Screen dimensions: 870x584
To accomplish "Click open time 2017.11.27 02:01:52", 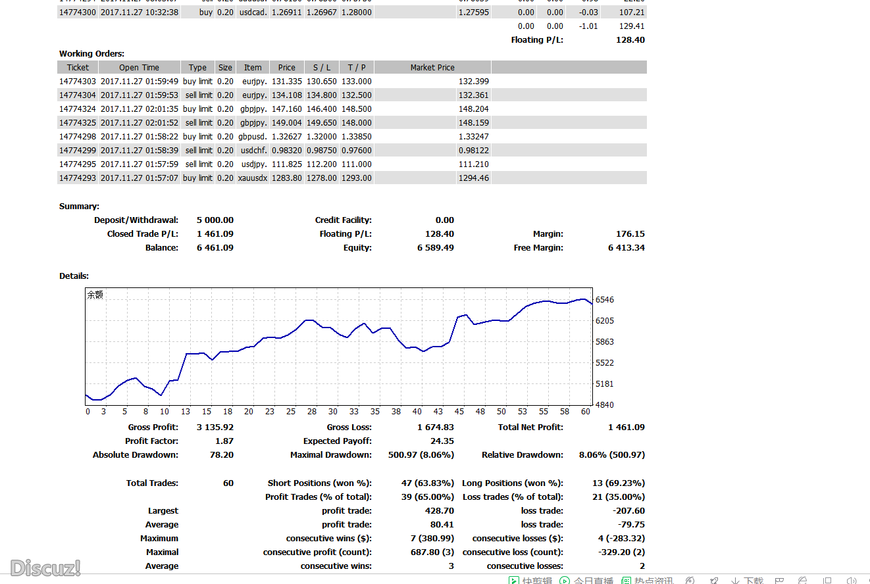I will pos(140,122).
